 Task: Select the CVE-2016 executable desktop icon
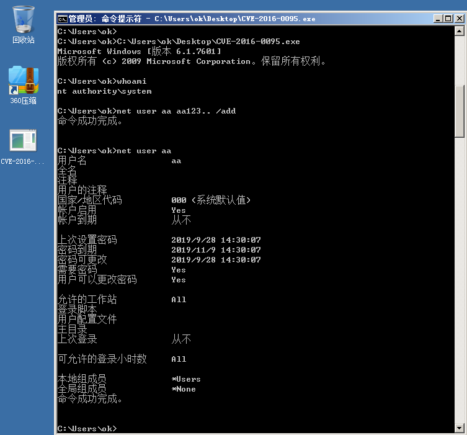[22, 147]
